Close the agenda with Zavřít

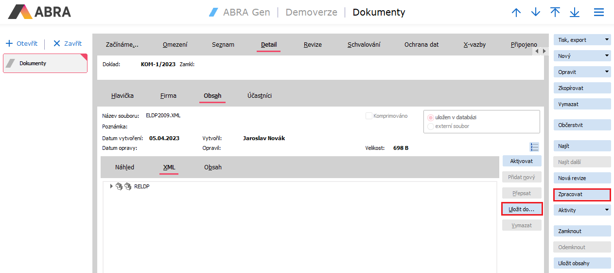coord(68,43)
